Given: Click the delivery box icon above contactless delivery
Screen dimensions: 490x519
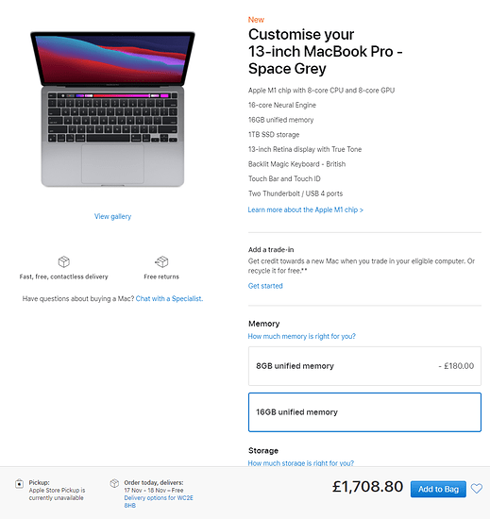Looking at the screenshot, I should [x=64, y=261].
